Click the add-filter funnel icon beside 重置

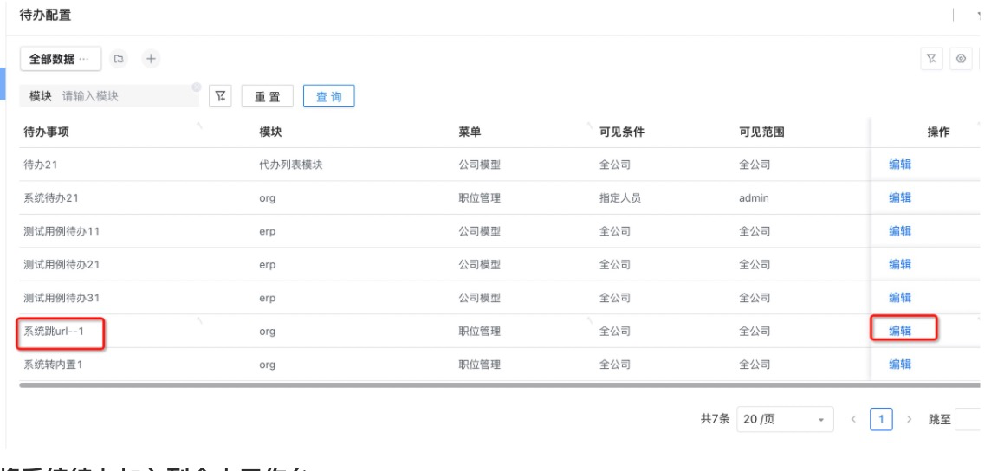[x=220, y=96]
